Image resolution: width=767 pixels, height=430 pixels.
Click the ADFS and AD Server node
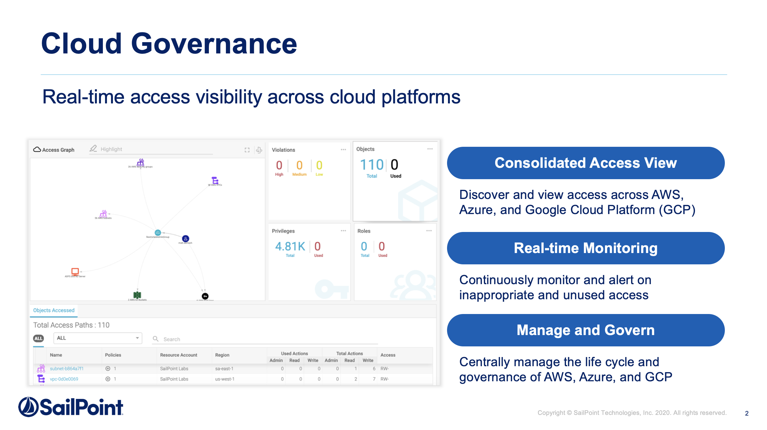75,272
